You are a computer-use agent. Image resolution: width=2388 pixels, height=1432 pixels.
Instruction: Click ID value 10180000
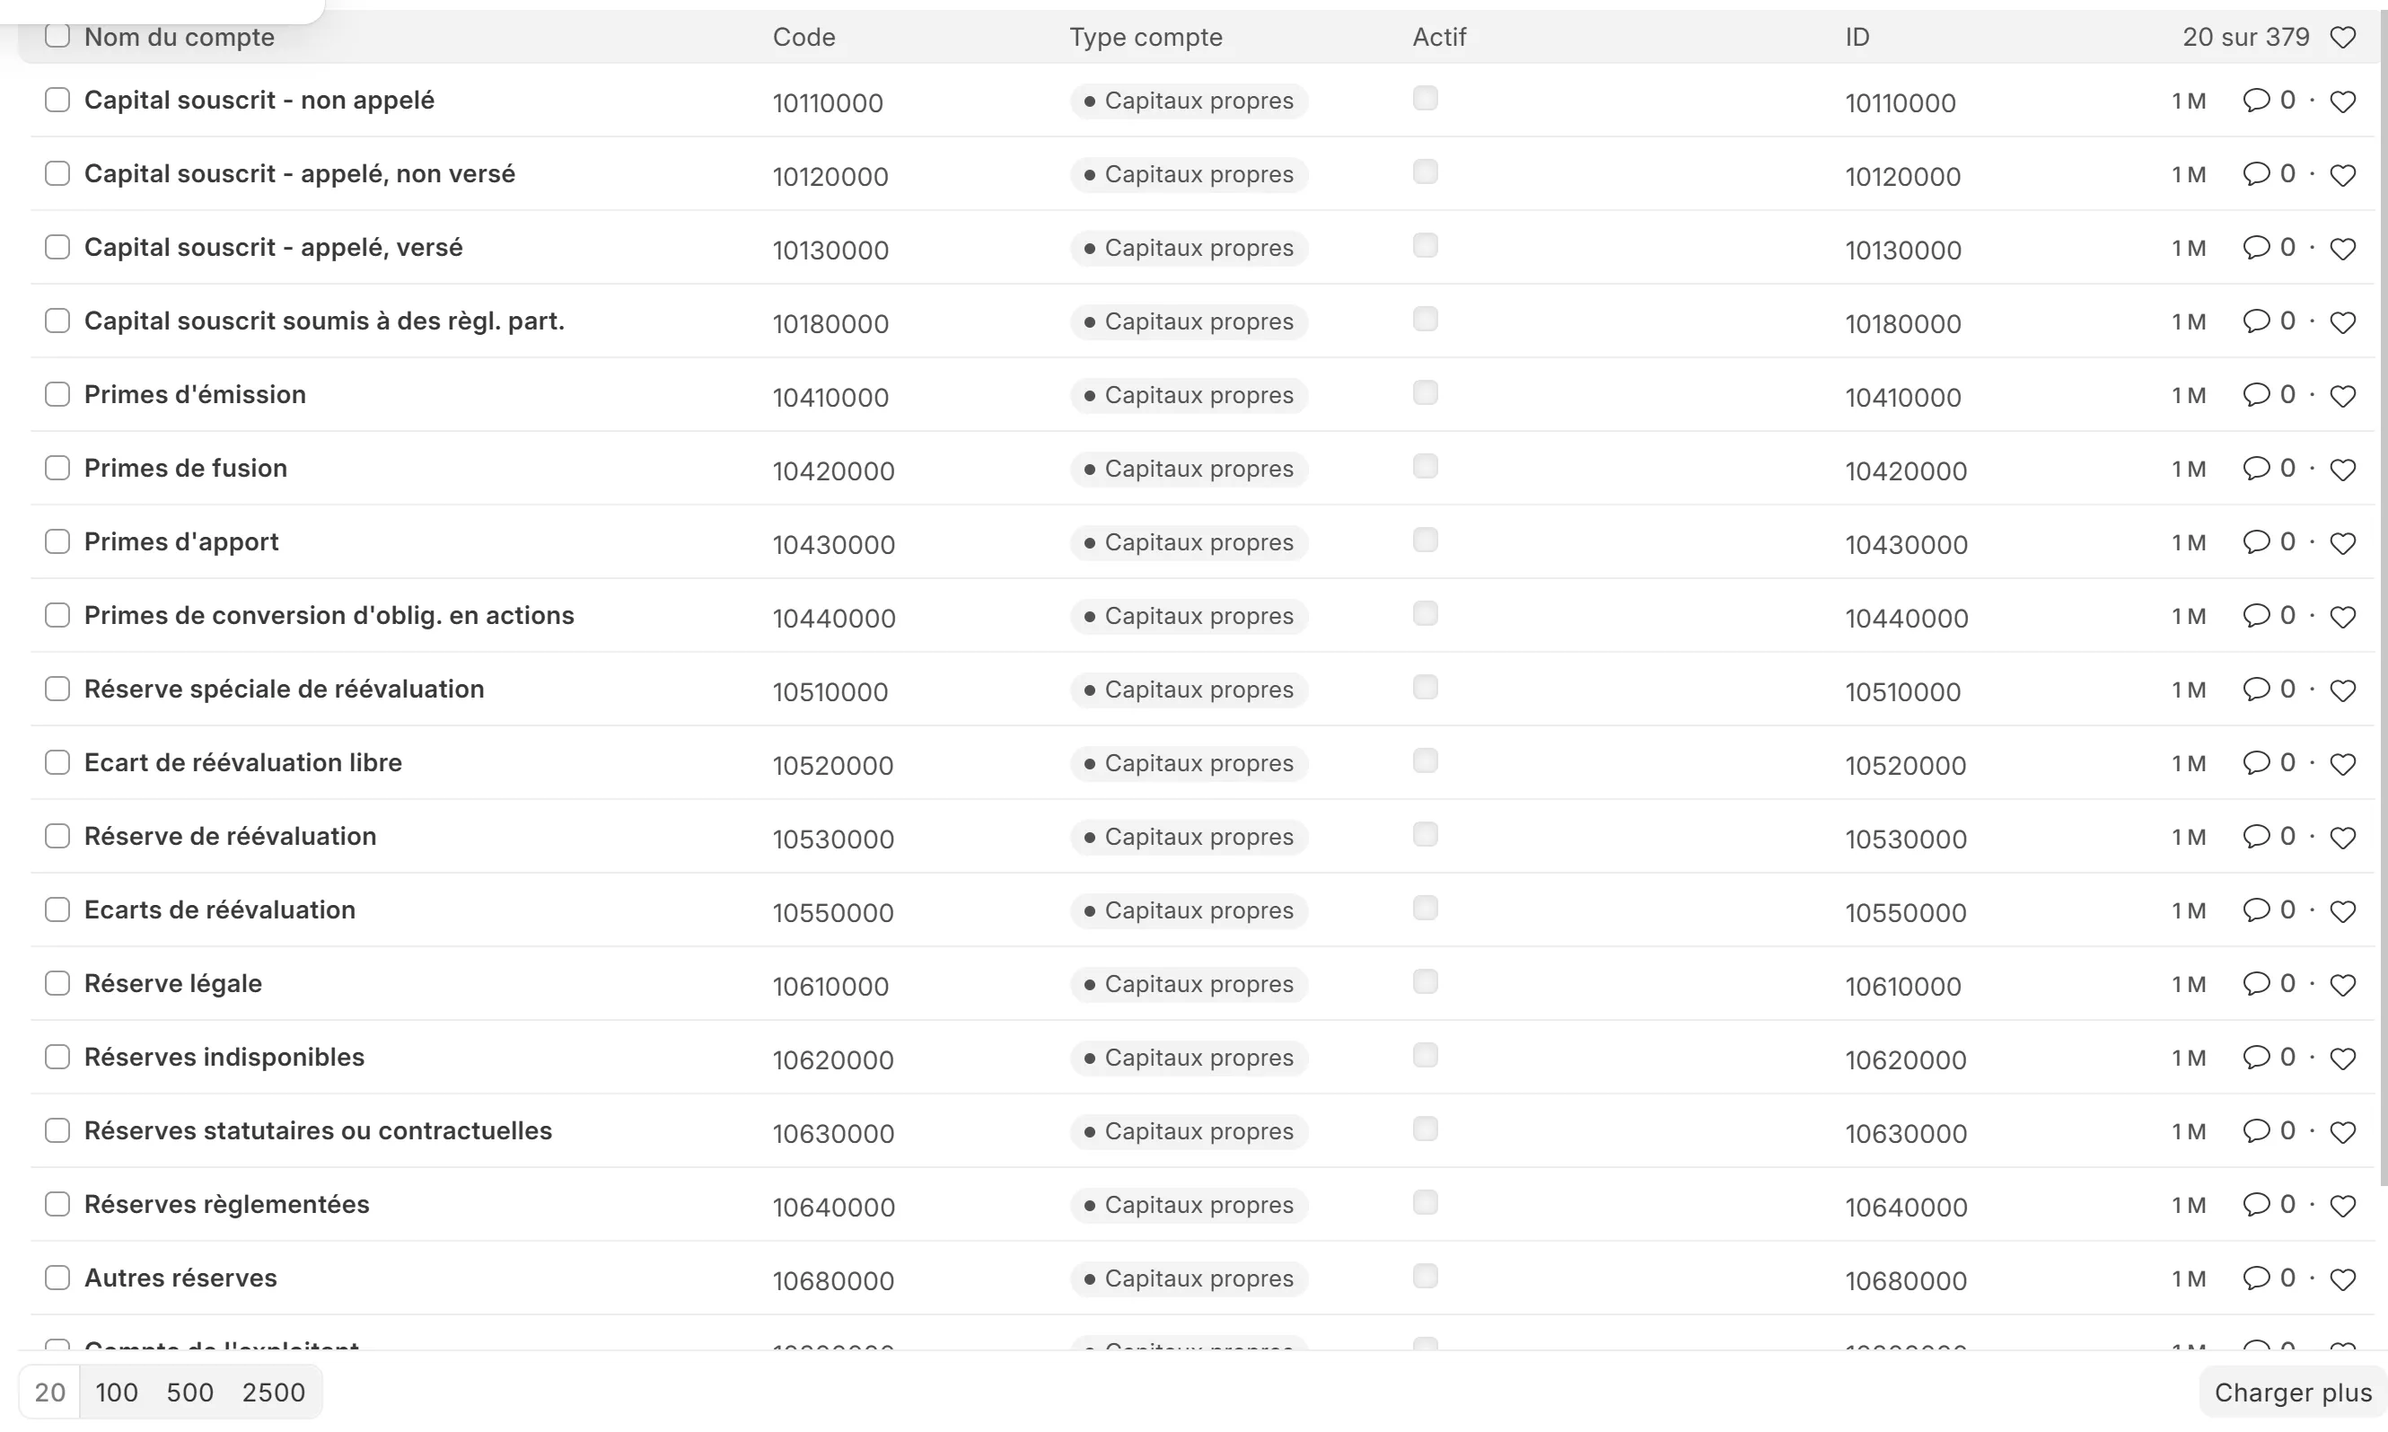coord(1902,323)
